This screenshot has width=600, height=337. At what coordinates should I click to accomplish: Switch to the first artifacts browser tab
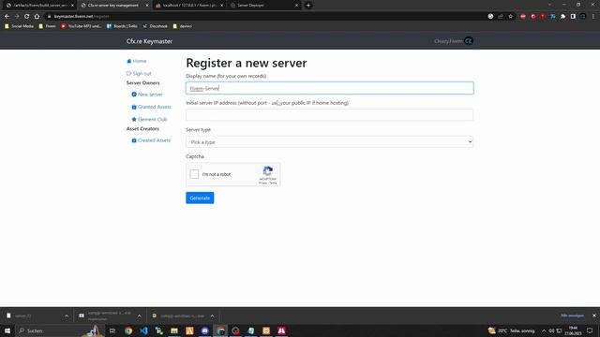[x=39, y=6]
